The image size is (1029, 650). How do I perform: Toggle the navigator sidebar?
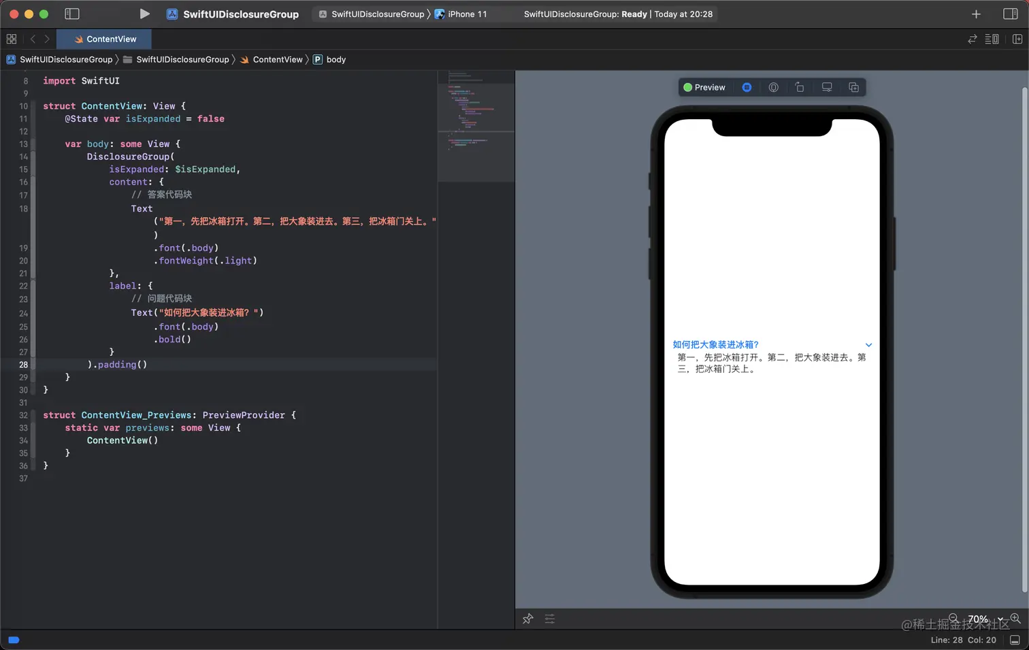pyautogui.click(x=71, y=14)
